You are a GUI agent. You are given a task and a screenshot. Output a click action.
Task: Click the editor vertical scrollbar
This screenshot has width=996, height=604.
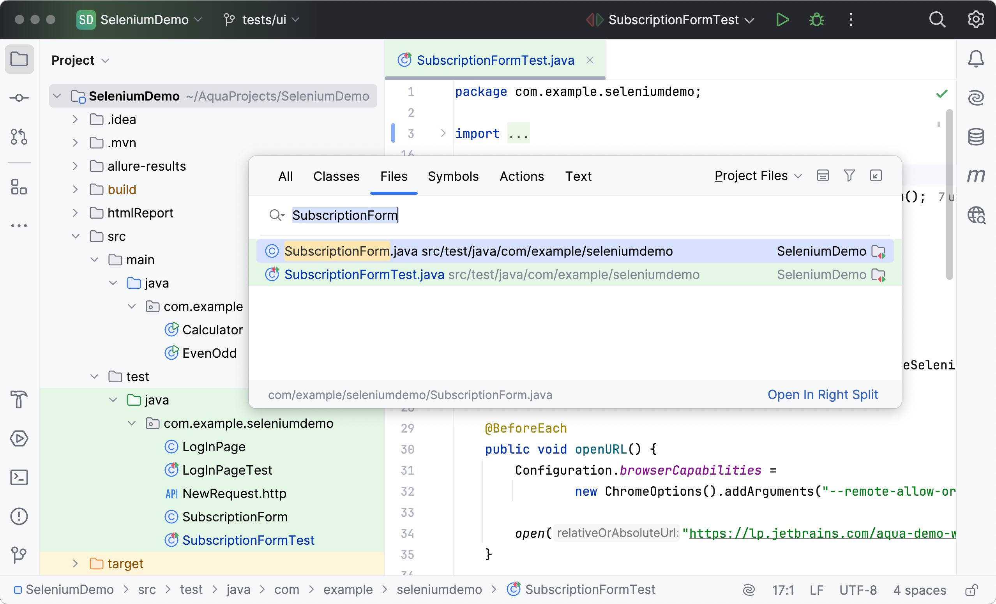click(950, 194)
